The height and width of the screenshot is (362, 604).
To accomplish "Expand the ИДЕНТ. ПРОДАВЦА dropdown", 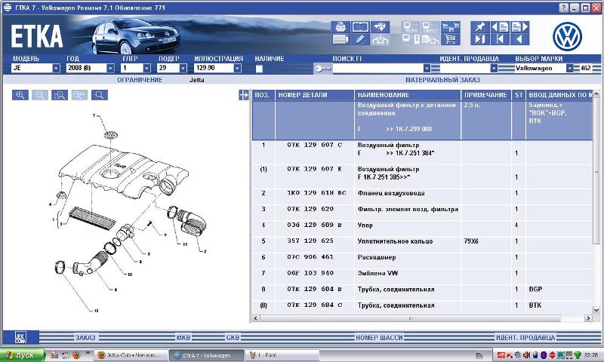I will click(494, 68).
